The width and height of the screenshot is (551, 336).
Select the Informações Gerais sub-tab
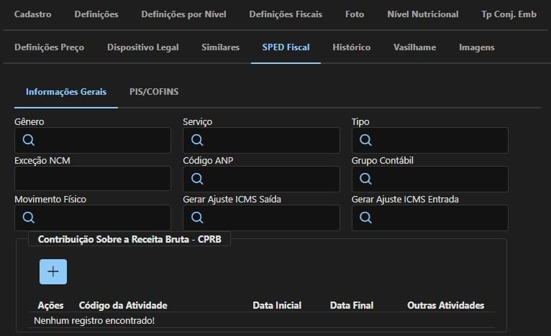pos(66,92)
